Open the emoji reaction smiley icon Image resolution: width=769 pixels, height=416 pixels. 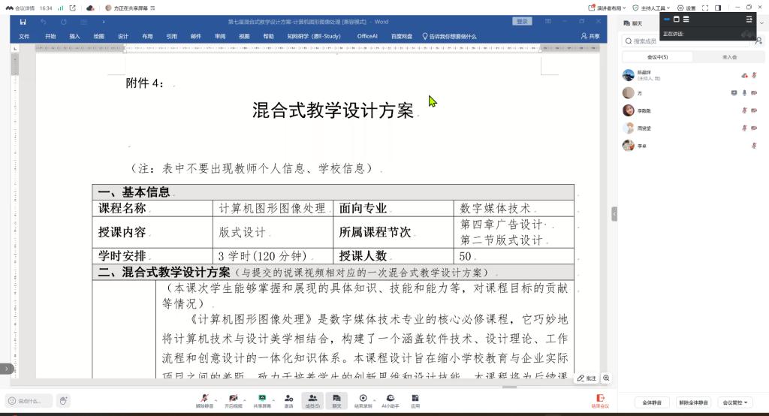(12, 401)
